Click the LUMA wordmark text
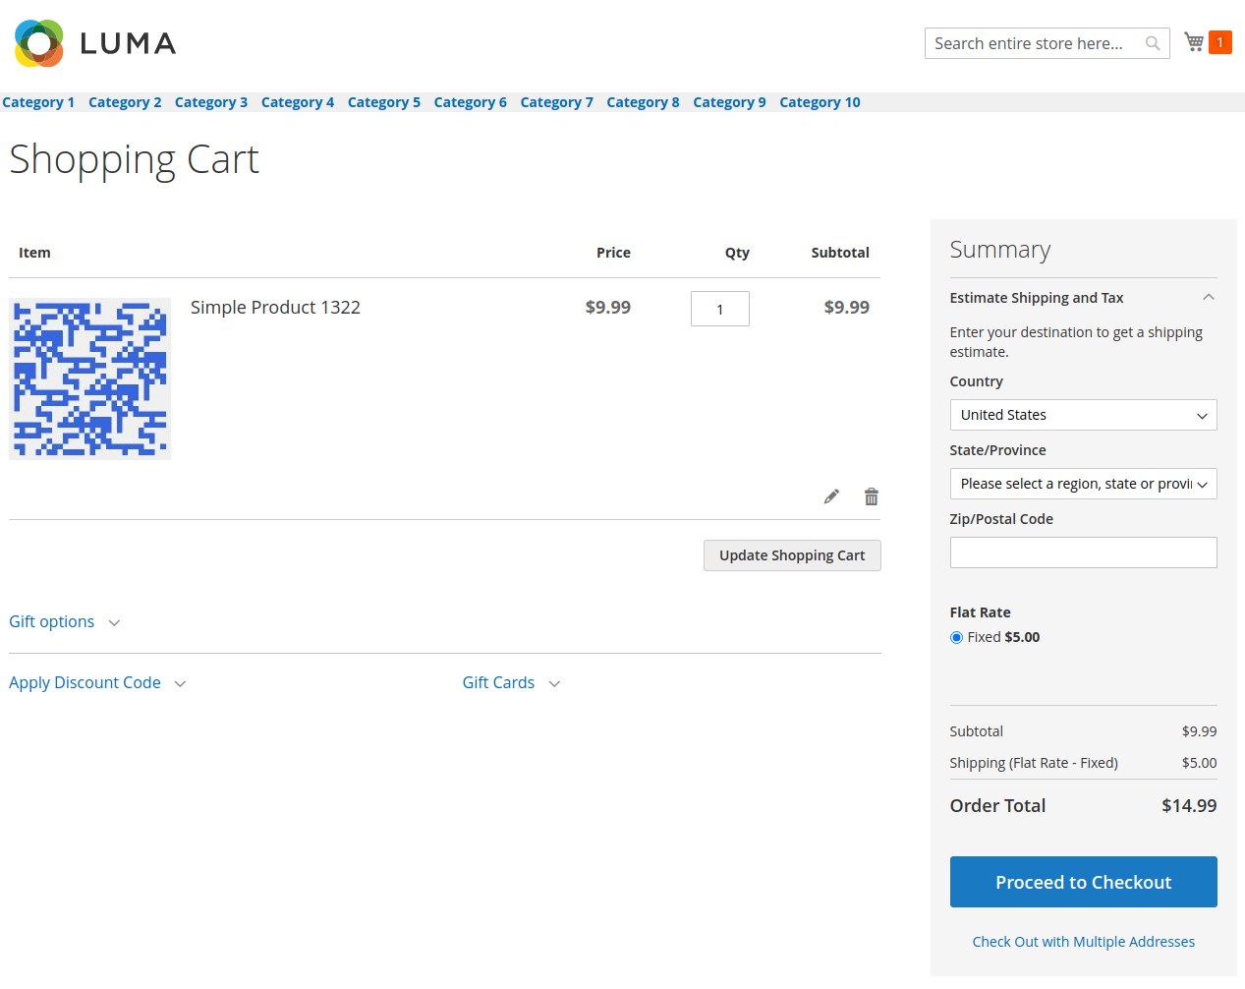Viewport: 1245px width, 989px height. coord(128,43)
